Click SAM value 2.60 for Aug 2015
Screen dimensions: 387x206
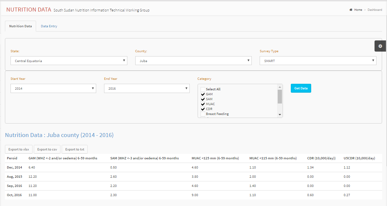pyautogui.click(x=114, y=177)
